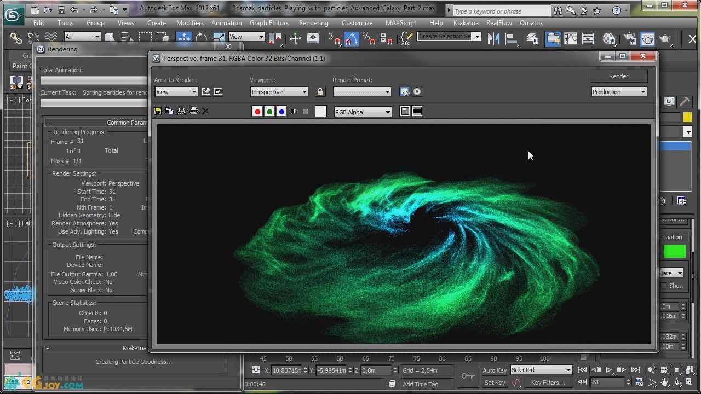The image size is (701, 394).
Task: Click the Set Keys key icon
Action: click(468, 376)
